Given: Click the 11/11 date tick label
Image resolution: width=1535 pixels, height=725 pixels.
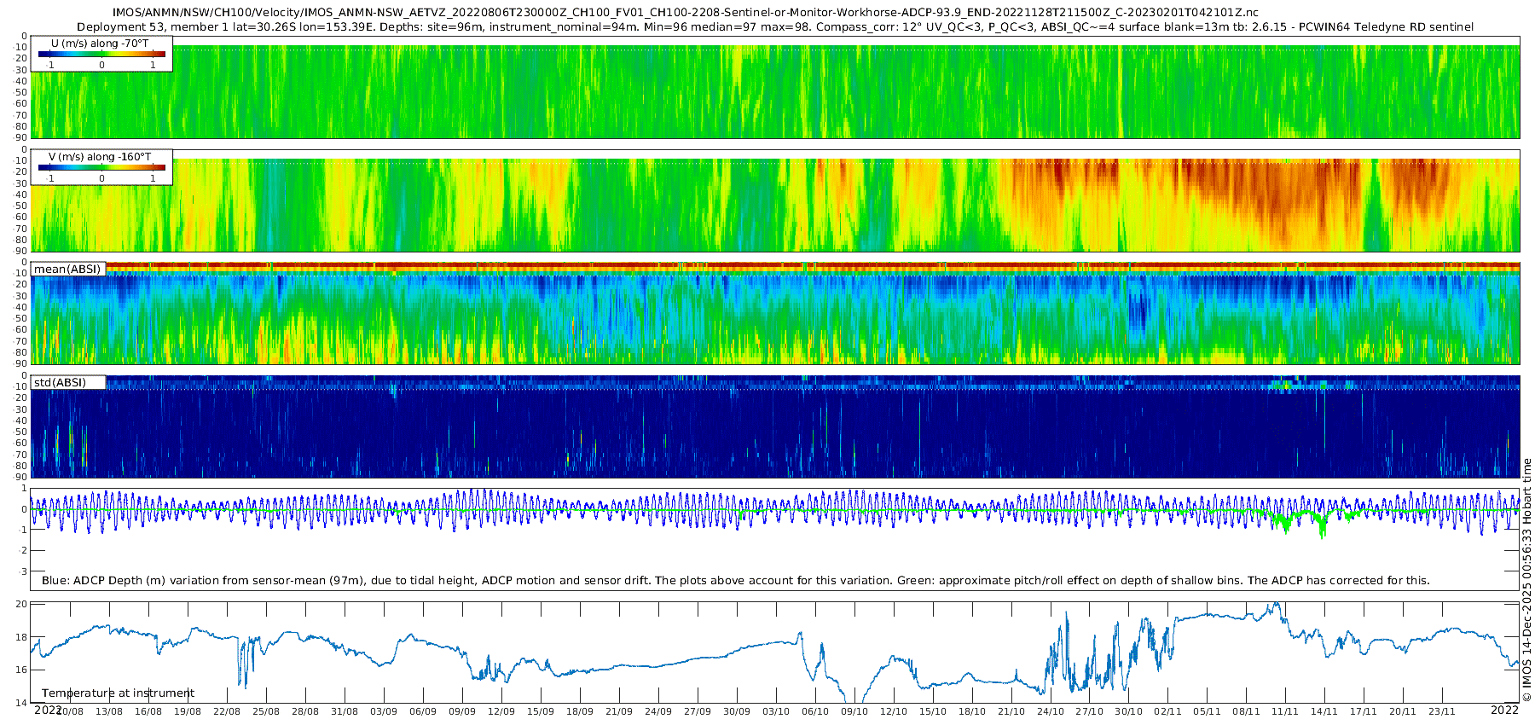Looking at the screenshot, I should coord(1285,711).
